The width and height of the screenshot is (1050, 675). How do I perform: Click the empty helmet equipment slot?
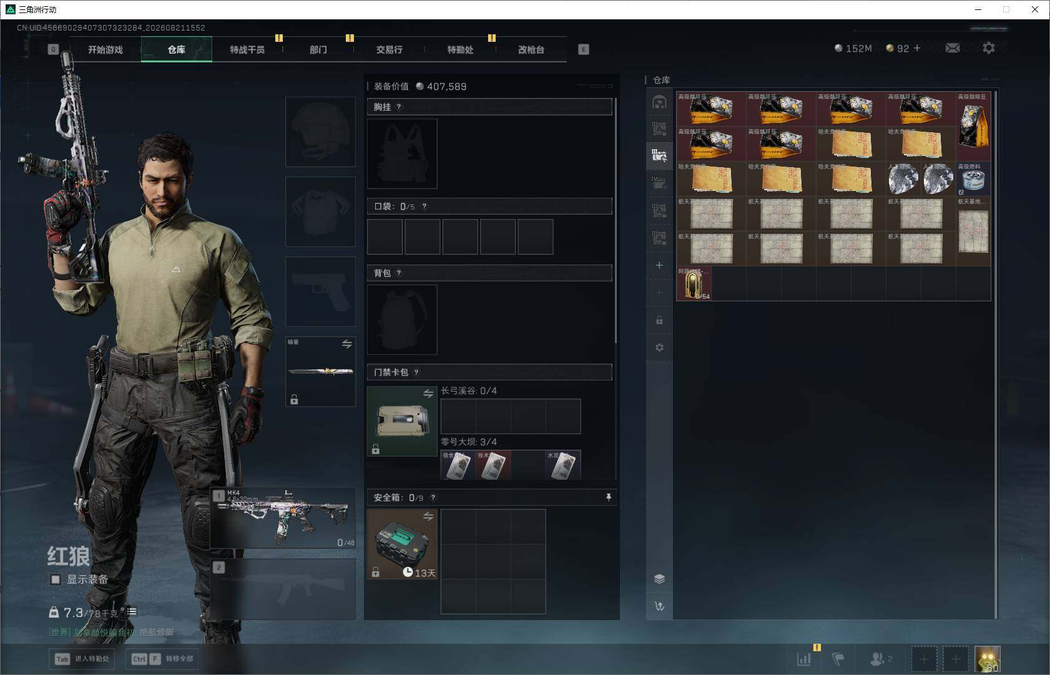(320, 132)
